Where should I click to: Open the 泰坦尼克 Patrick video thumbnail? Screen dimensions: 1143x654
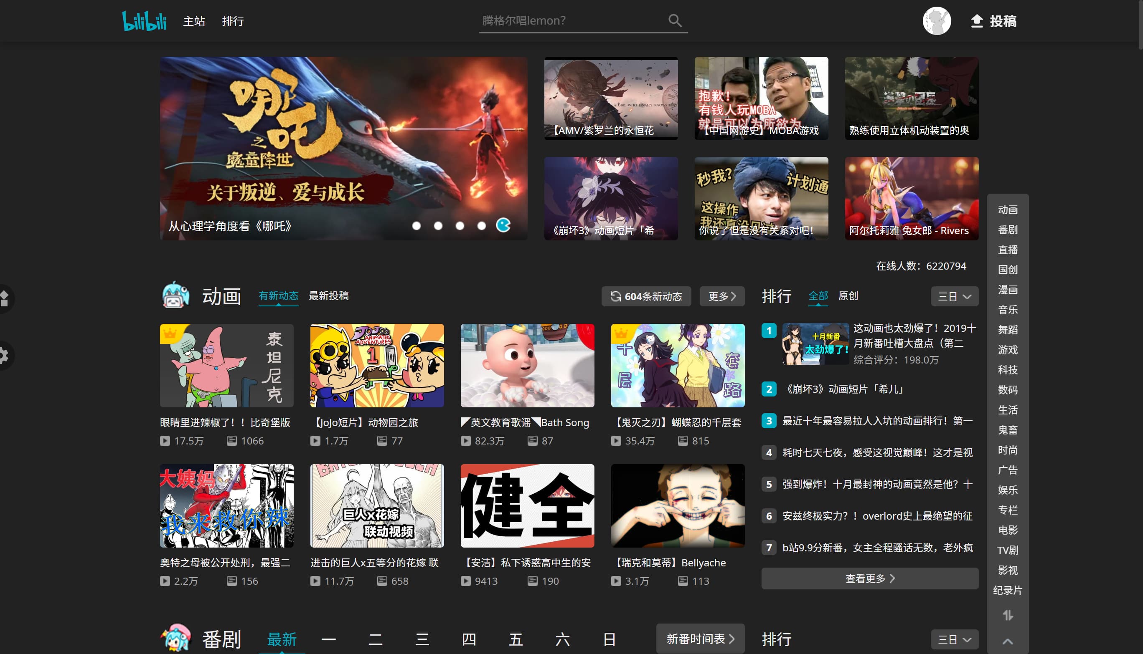click(x=226, y=365)
